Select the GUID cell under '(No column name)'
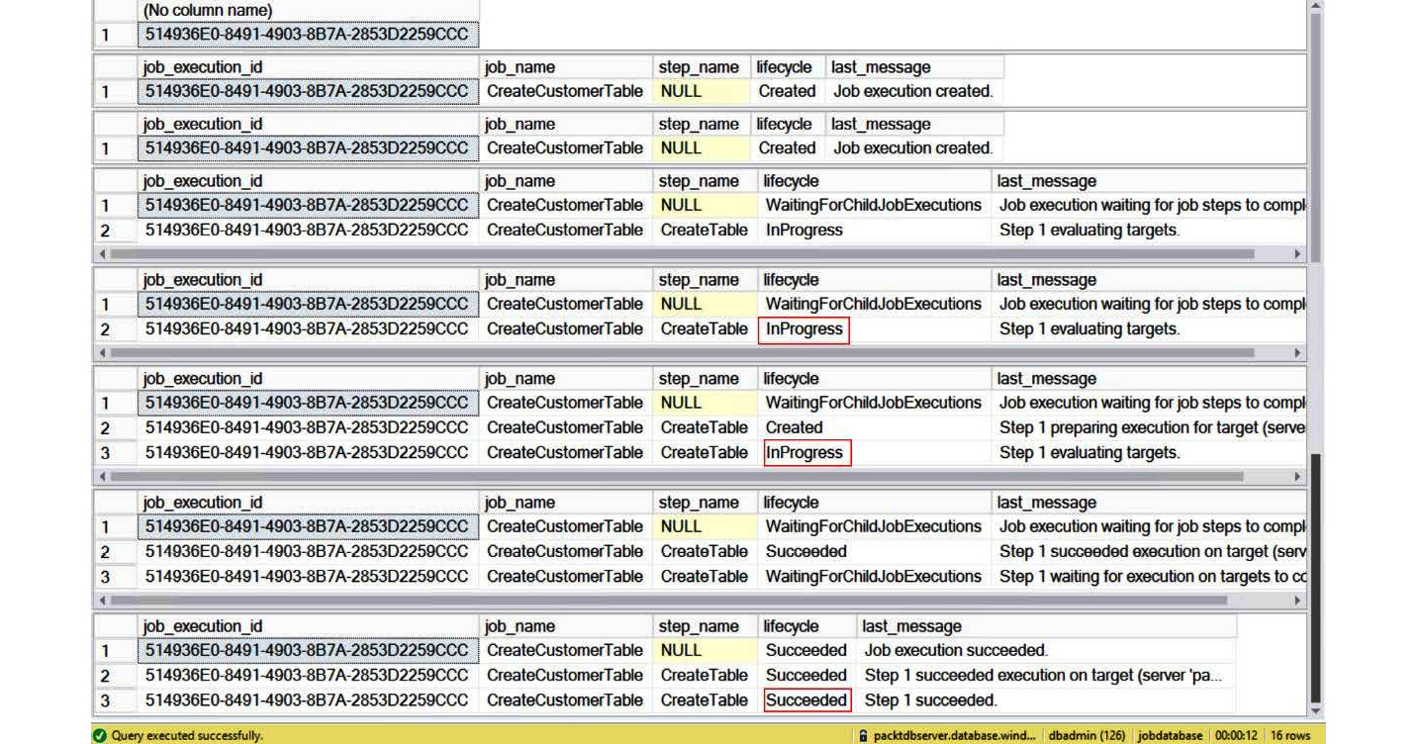 pyautogui.click(x=307, y=36)
